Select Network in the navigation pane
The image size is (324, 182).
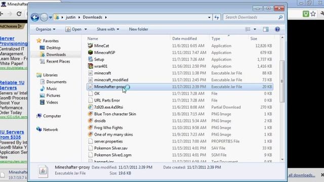pos(51,129)
